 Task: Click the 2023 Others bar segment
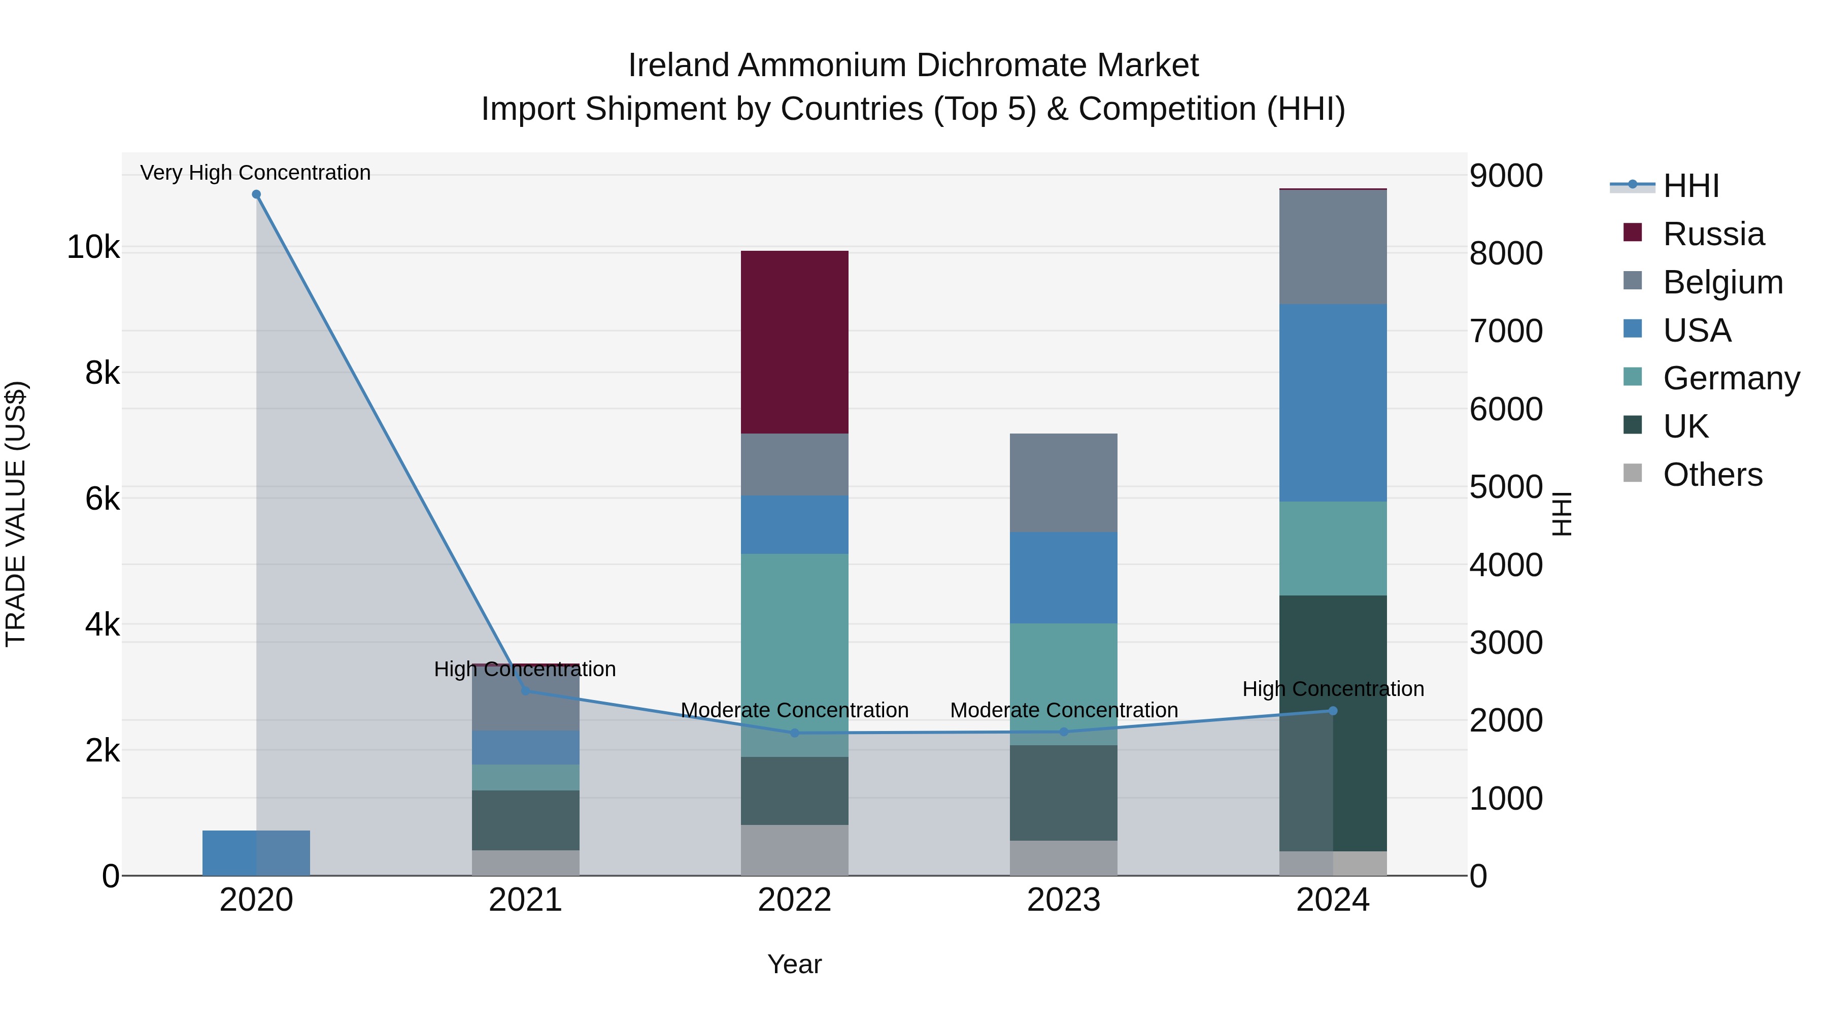(x=1064, y=858)
